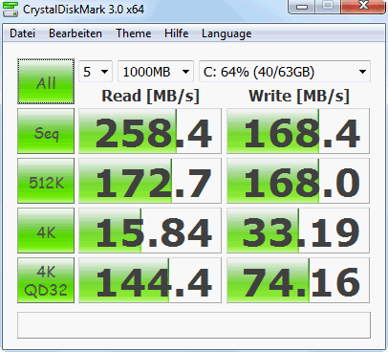Start the 4K random test
The height and width of the screenshot is (352, 388).
tap(46, 231)
